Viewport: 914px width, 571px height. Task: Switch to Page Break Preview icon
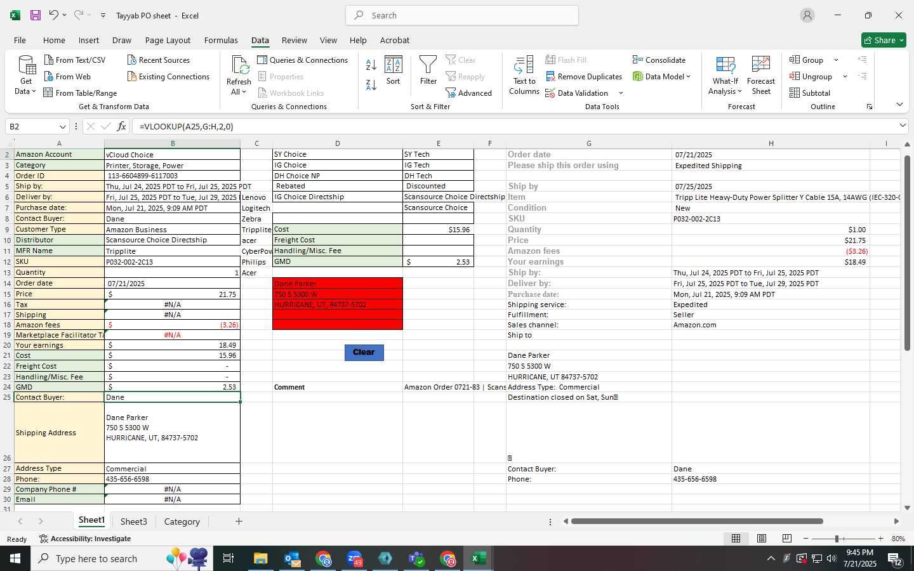787,539
